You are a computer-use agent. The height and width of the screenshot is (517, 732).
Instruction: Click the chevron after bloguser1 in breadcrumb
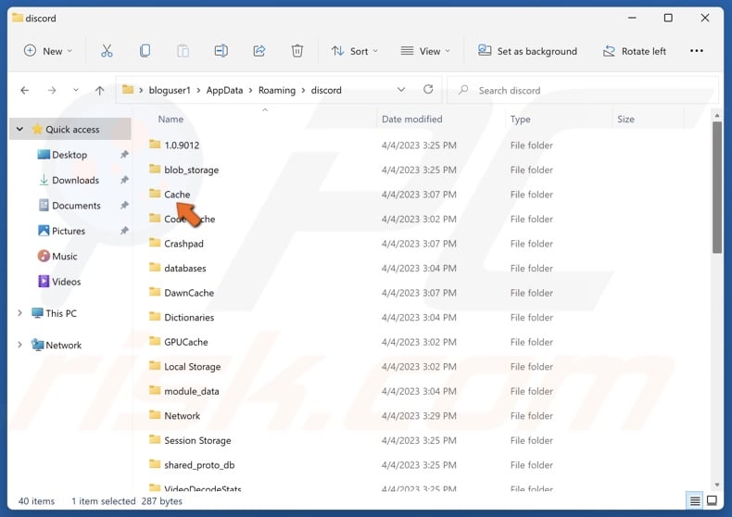198,90
